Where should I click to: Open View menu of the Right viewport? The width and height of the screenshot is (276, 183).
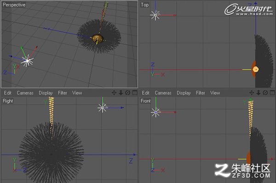[x=77, y=93]
